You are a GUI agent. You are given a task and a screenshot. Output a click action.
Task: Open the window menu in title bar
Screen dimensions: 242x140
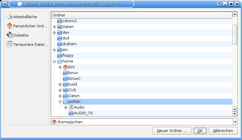pos(5,4)
